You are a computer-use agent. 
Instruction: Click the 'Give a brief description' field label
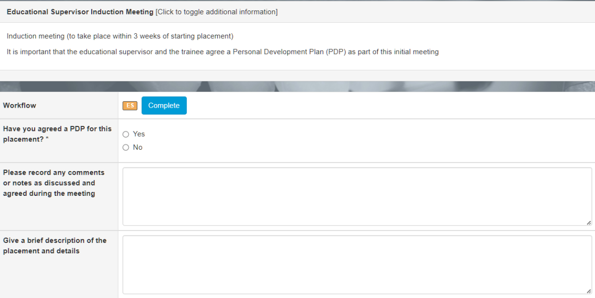tap(55, 245)
